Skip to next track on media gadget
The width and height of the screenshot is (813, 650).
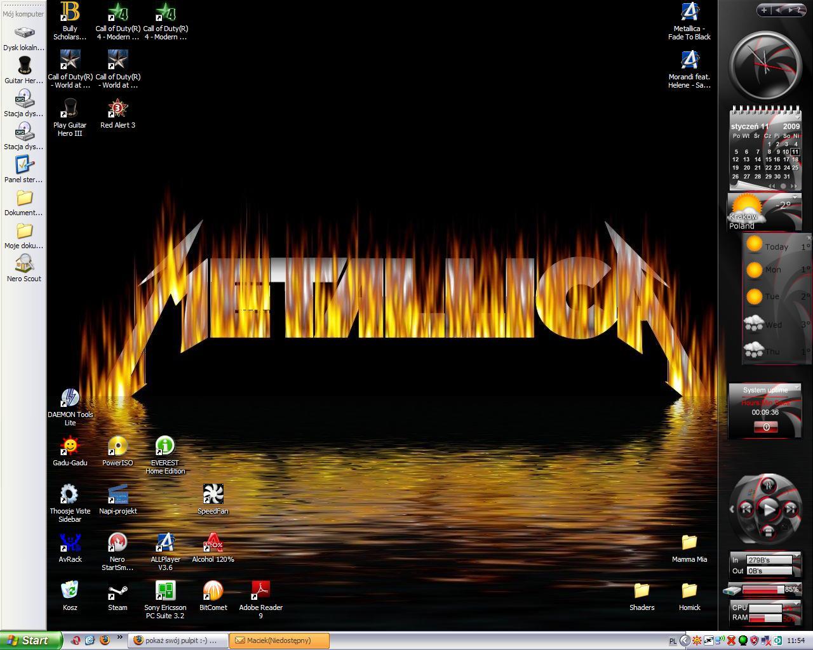coord(790,508)
